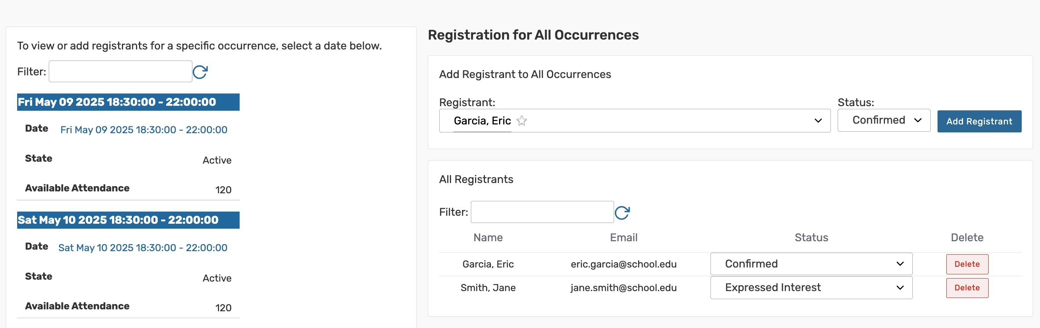
Task: Select the Sat May 10 2025 occurrence header
Action: pyautogui.click(x=128, y=220)
